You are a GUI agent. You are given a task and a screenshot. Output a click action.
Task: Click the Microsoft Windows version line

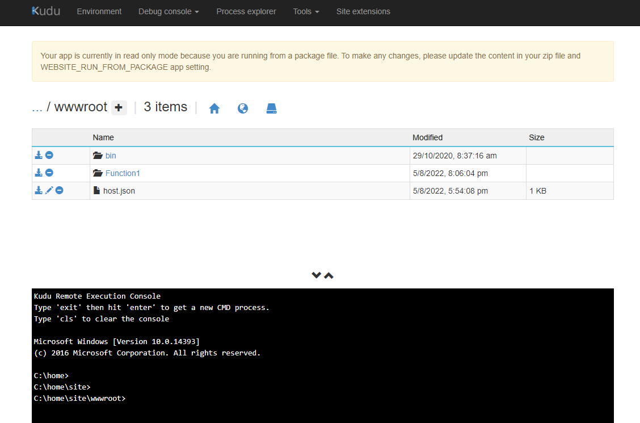117,341
